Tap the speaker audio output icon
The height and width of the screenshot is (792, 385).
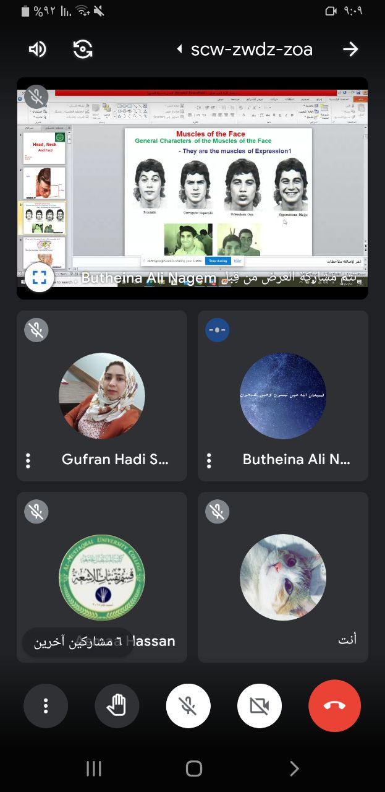pos(37,49)
